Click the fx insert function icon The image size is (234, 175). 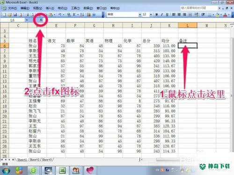click(x=41, y=20)
